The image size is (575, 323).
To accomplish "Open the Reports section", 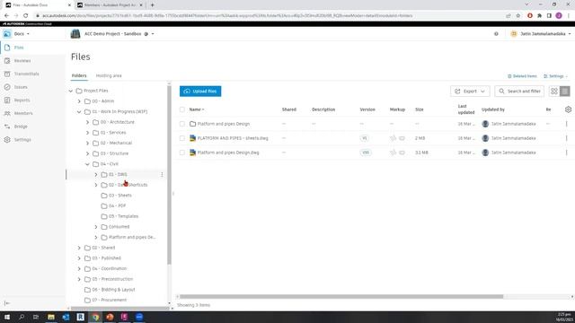I will point(22,100).
